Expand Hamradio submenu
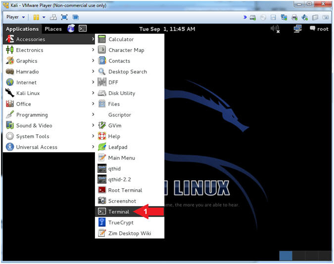This screenshot has width=334, height=264. 49,71
